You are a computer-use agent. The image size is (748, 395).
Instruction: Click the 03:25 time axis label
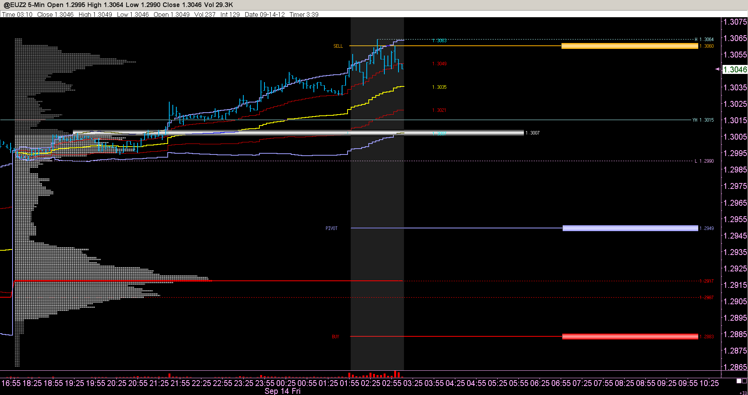[413, 383]
